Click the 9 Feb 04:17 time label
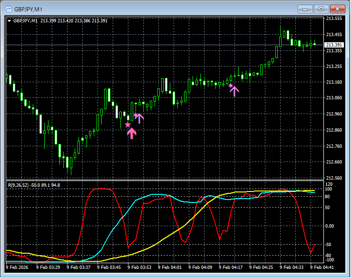The image size is (351, 277). pos(231,267)
